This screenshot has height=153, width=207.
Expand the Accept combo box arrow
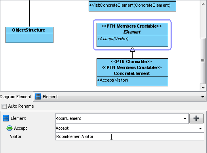(x=200, y=128)
